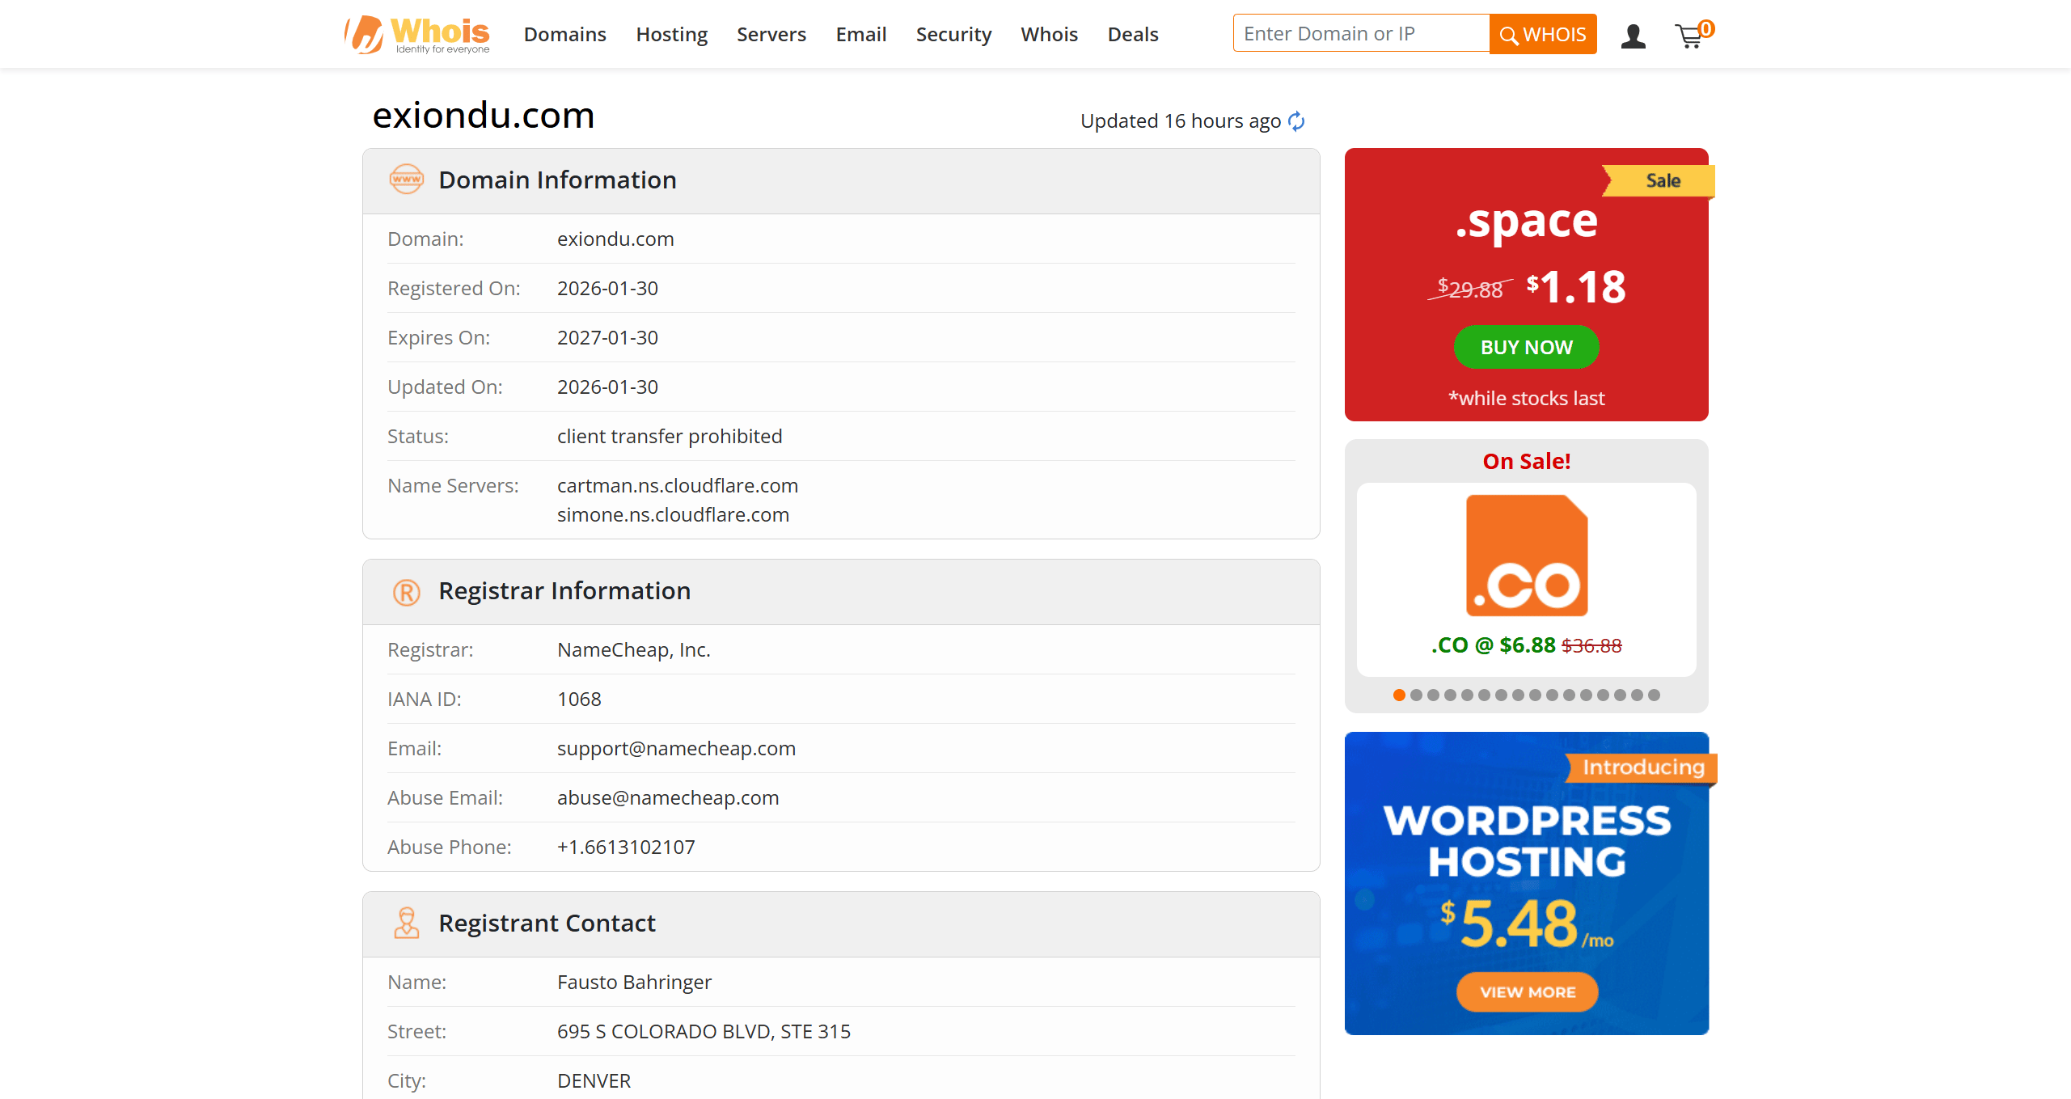Click the orange WHOIS search button
2071x1099 pixels.
tap(1542, 34)
